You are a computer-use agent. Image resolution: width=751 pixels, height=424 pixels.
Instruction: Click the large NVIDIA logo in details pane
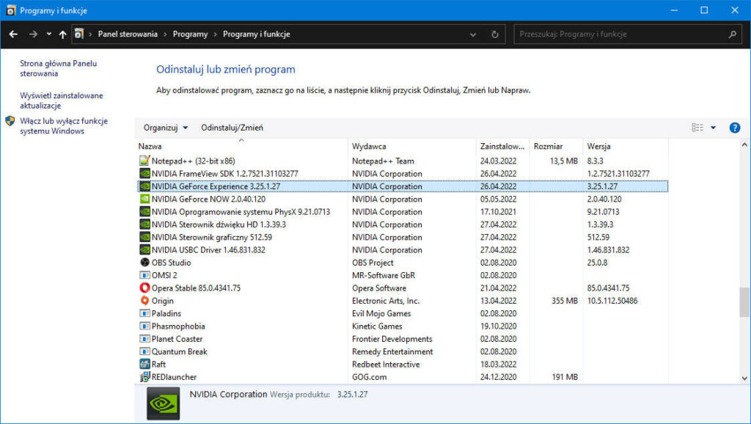click(x=164, y=404)
